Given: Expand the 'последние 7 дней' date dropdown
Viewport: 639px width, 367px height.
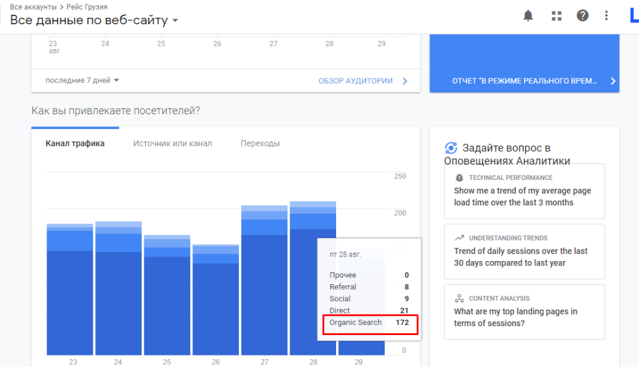Looking at the screenshot, I should [83, 80].
